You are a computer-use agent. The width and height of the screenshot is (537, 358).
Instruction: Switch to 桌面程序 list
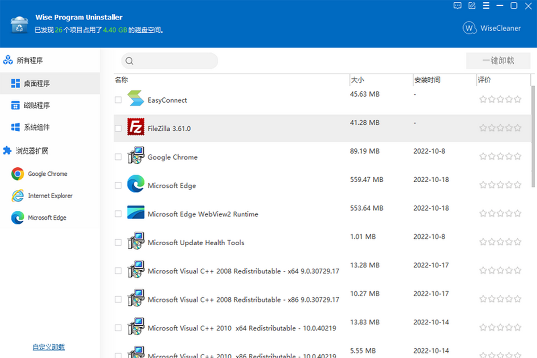[x=50, y=83]
